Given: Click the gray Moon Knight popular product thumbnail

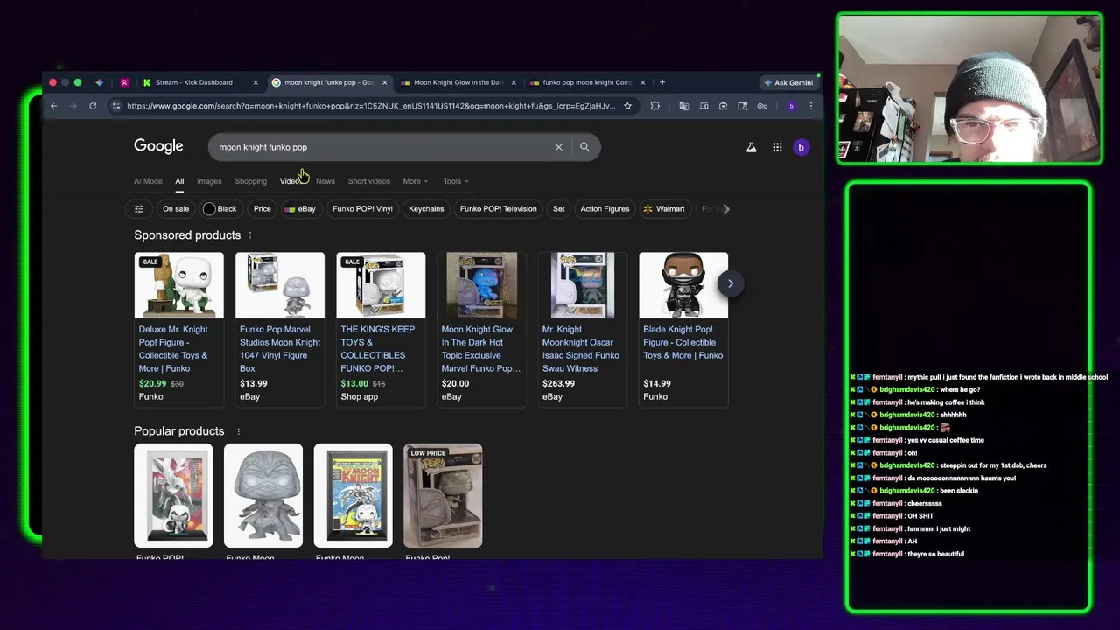Looking at the screenshot, I should coord(263,496).
